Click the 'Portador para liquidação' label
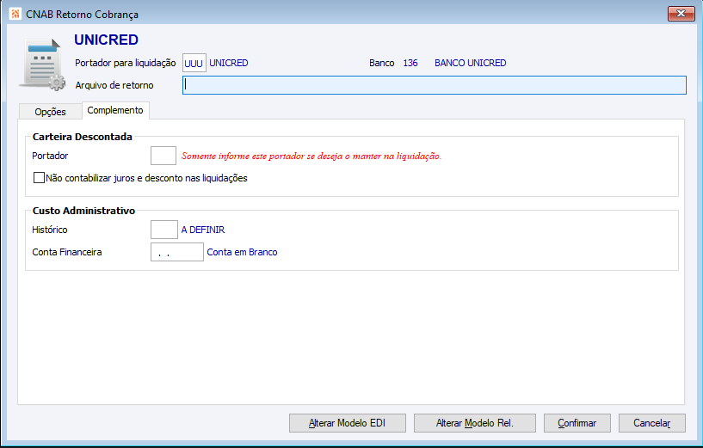 click(x=126, y=63)
